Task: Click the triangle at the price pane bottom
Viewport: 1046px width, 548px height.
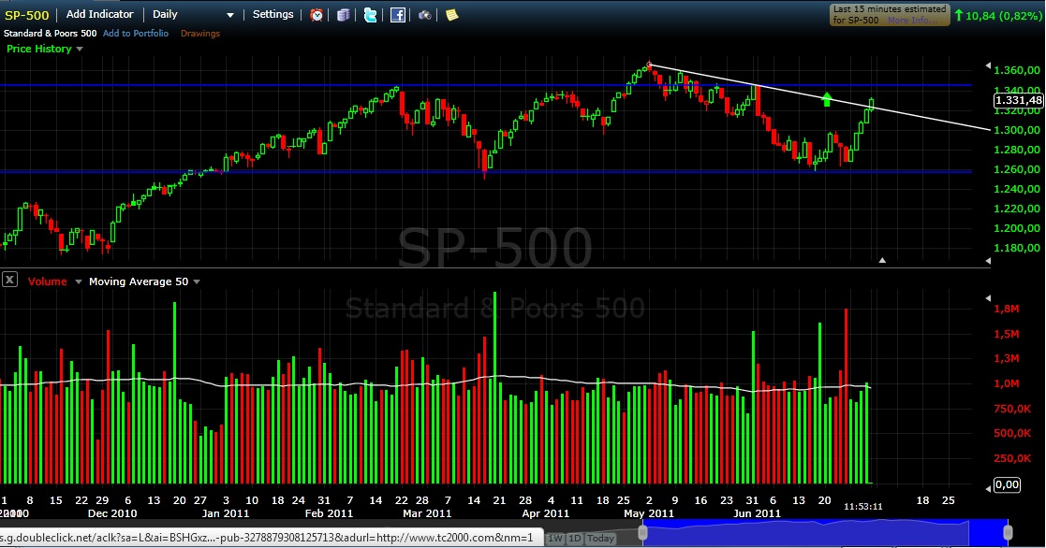Action: pos(988,262)
